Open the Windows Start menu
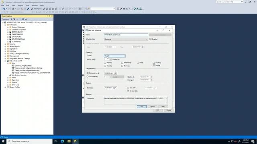 (3, 141)
